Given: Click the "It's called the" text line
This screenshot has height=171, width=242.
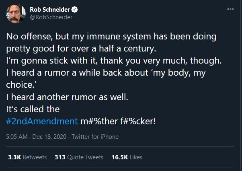Looking at the screenshot, I should (33, 109).
